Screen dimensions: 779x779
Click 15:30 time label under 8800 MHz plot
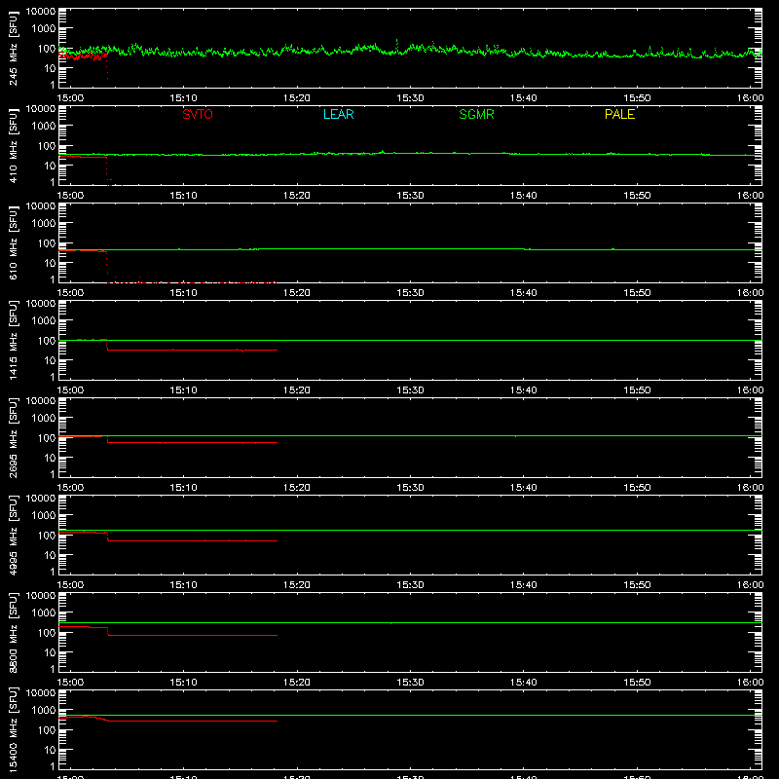click(x=410, y=683)
